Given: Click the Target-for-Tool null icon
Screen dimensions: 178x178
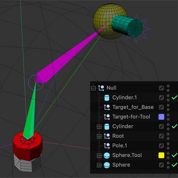Looking at the screenshot, I should 107,117.
